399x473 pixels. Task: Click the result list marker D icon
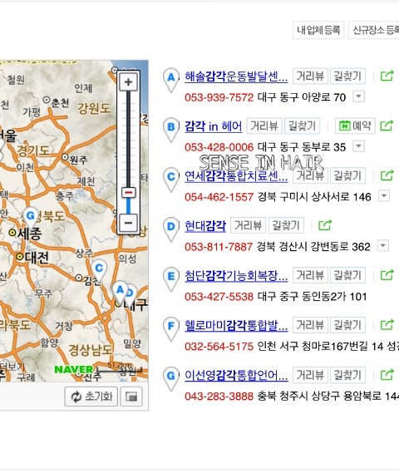point(171,229)
